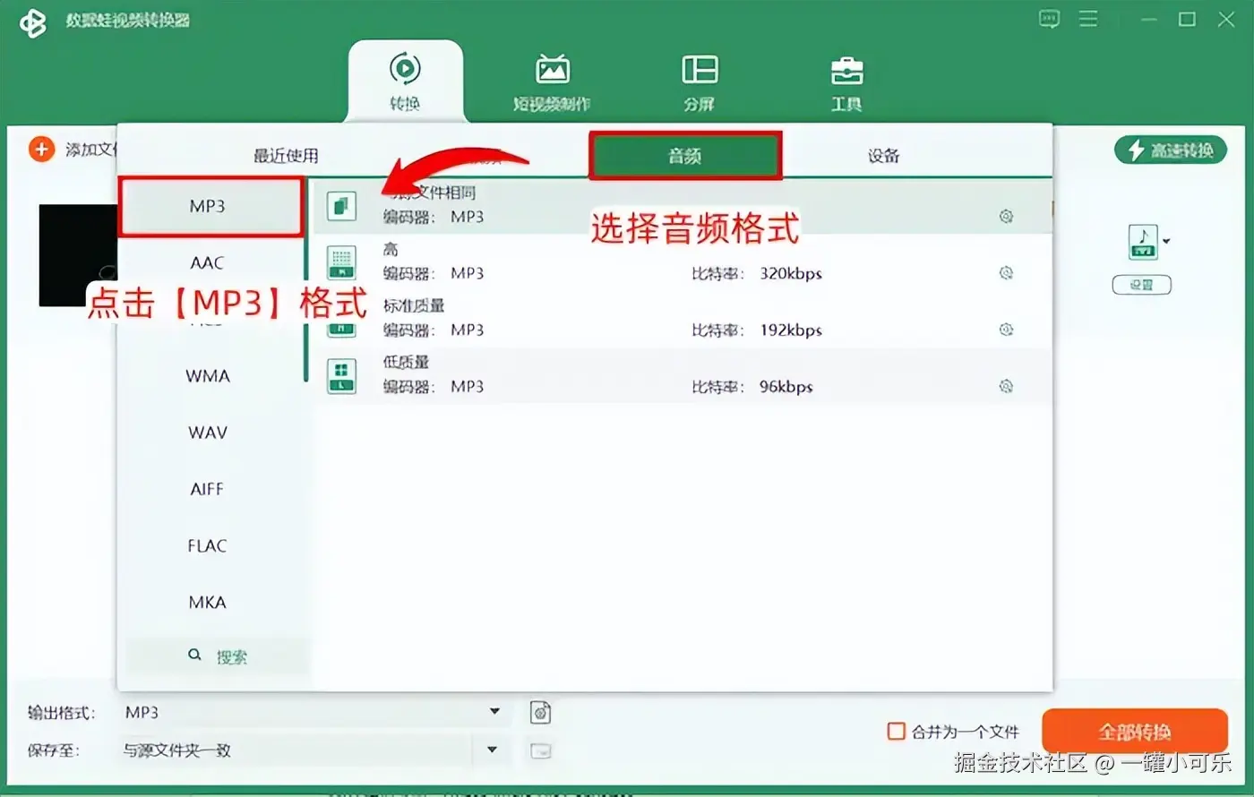Tick the 合并为一个文件 checkbox

pyautogui.click(x=896, y=731)
